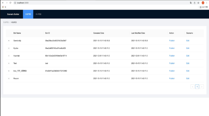Open the site info icon in address bar
Screen dimensions: 209x116
coord(15,3)
